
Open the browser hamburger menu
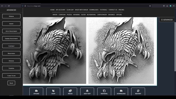click(x=174, y=6)
